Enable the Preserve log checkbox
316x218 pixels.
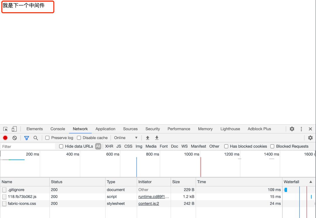[47, 138]
